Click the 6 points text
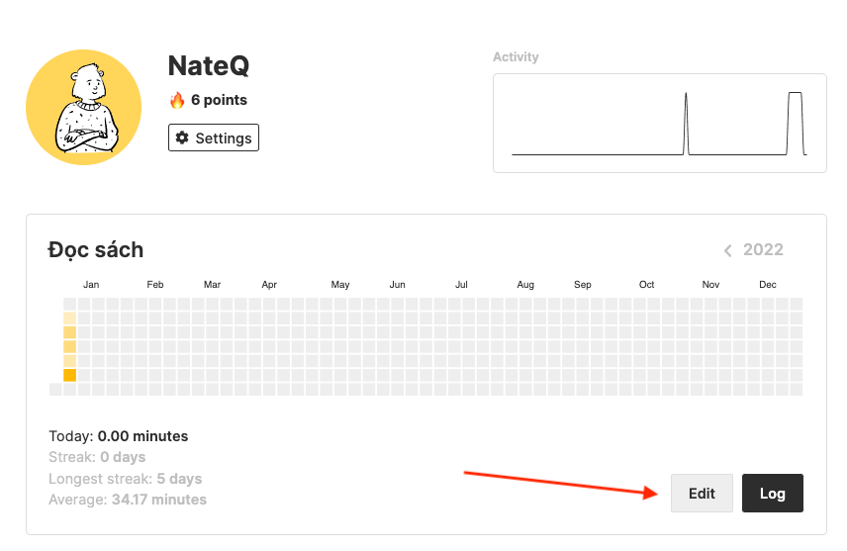The image size is (847, 551). pyautogui.click(x=219, y=100)
